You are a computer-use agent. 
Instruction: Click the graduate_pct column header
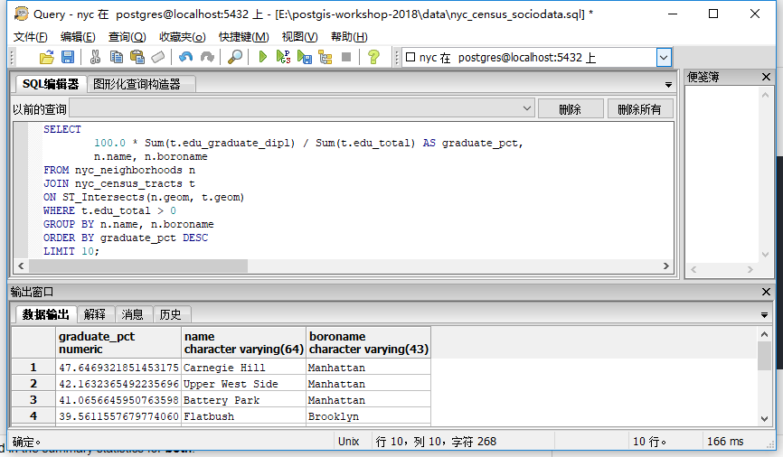(118, 342)
